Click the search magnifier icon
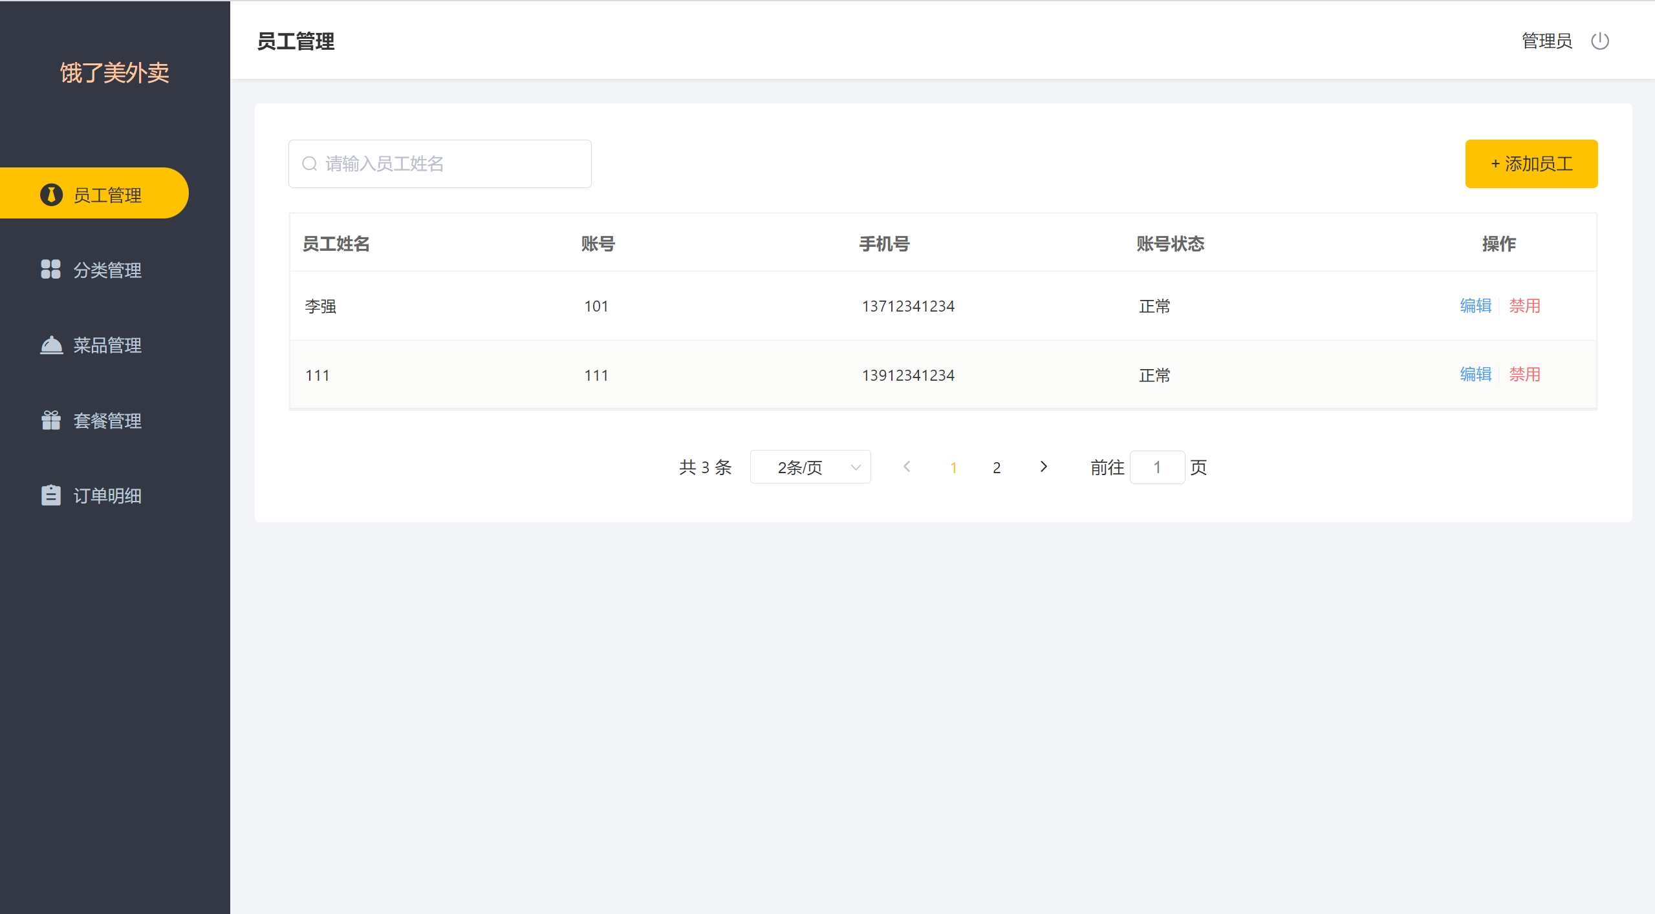This screenshot has height=914, width=1655. [x=309, y=164]
